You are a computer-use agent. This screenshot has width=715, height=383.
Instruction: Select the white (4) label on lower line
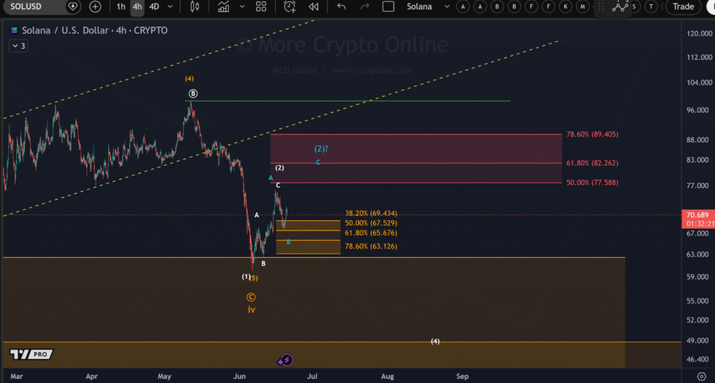tap(436, 342)
